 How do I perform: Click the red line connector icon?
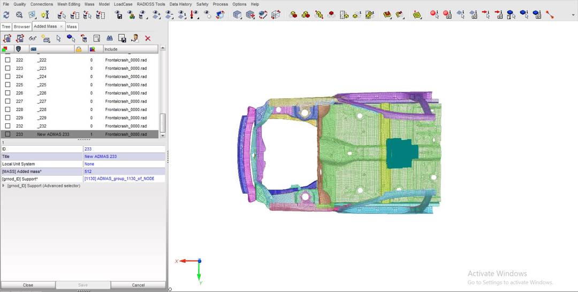(x=550, y=15)
